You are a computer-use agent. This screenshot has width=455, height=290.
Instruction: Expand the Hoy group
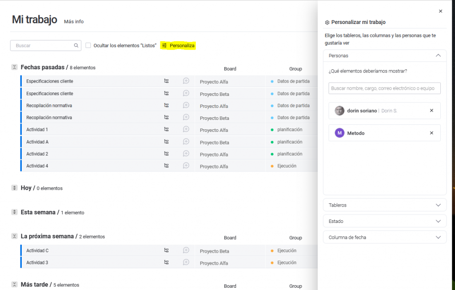(x=14, y=188)
